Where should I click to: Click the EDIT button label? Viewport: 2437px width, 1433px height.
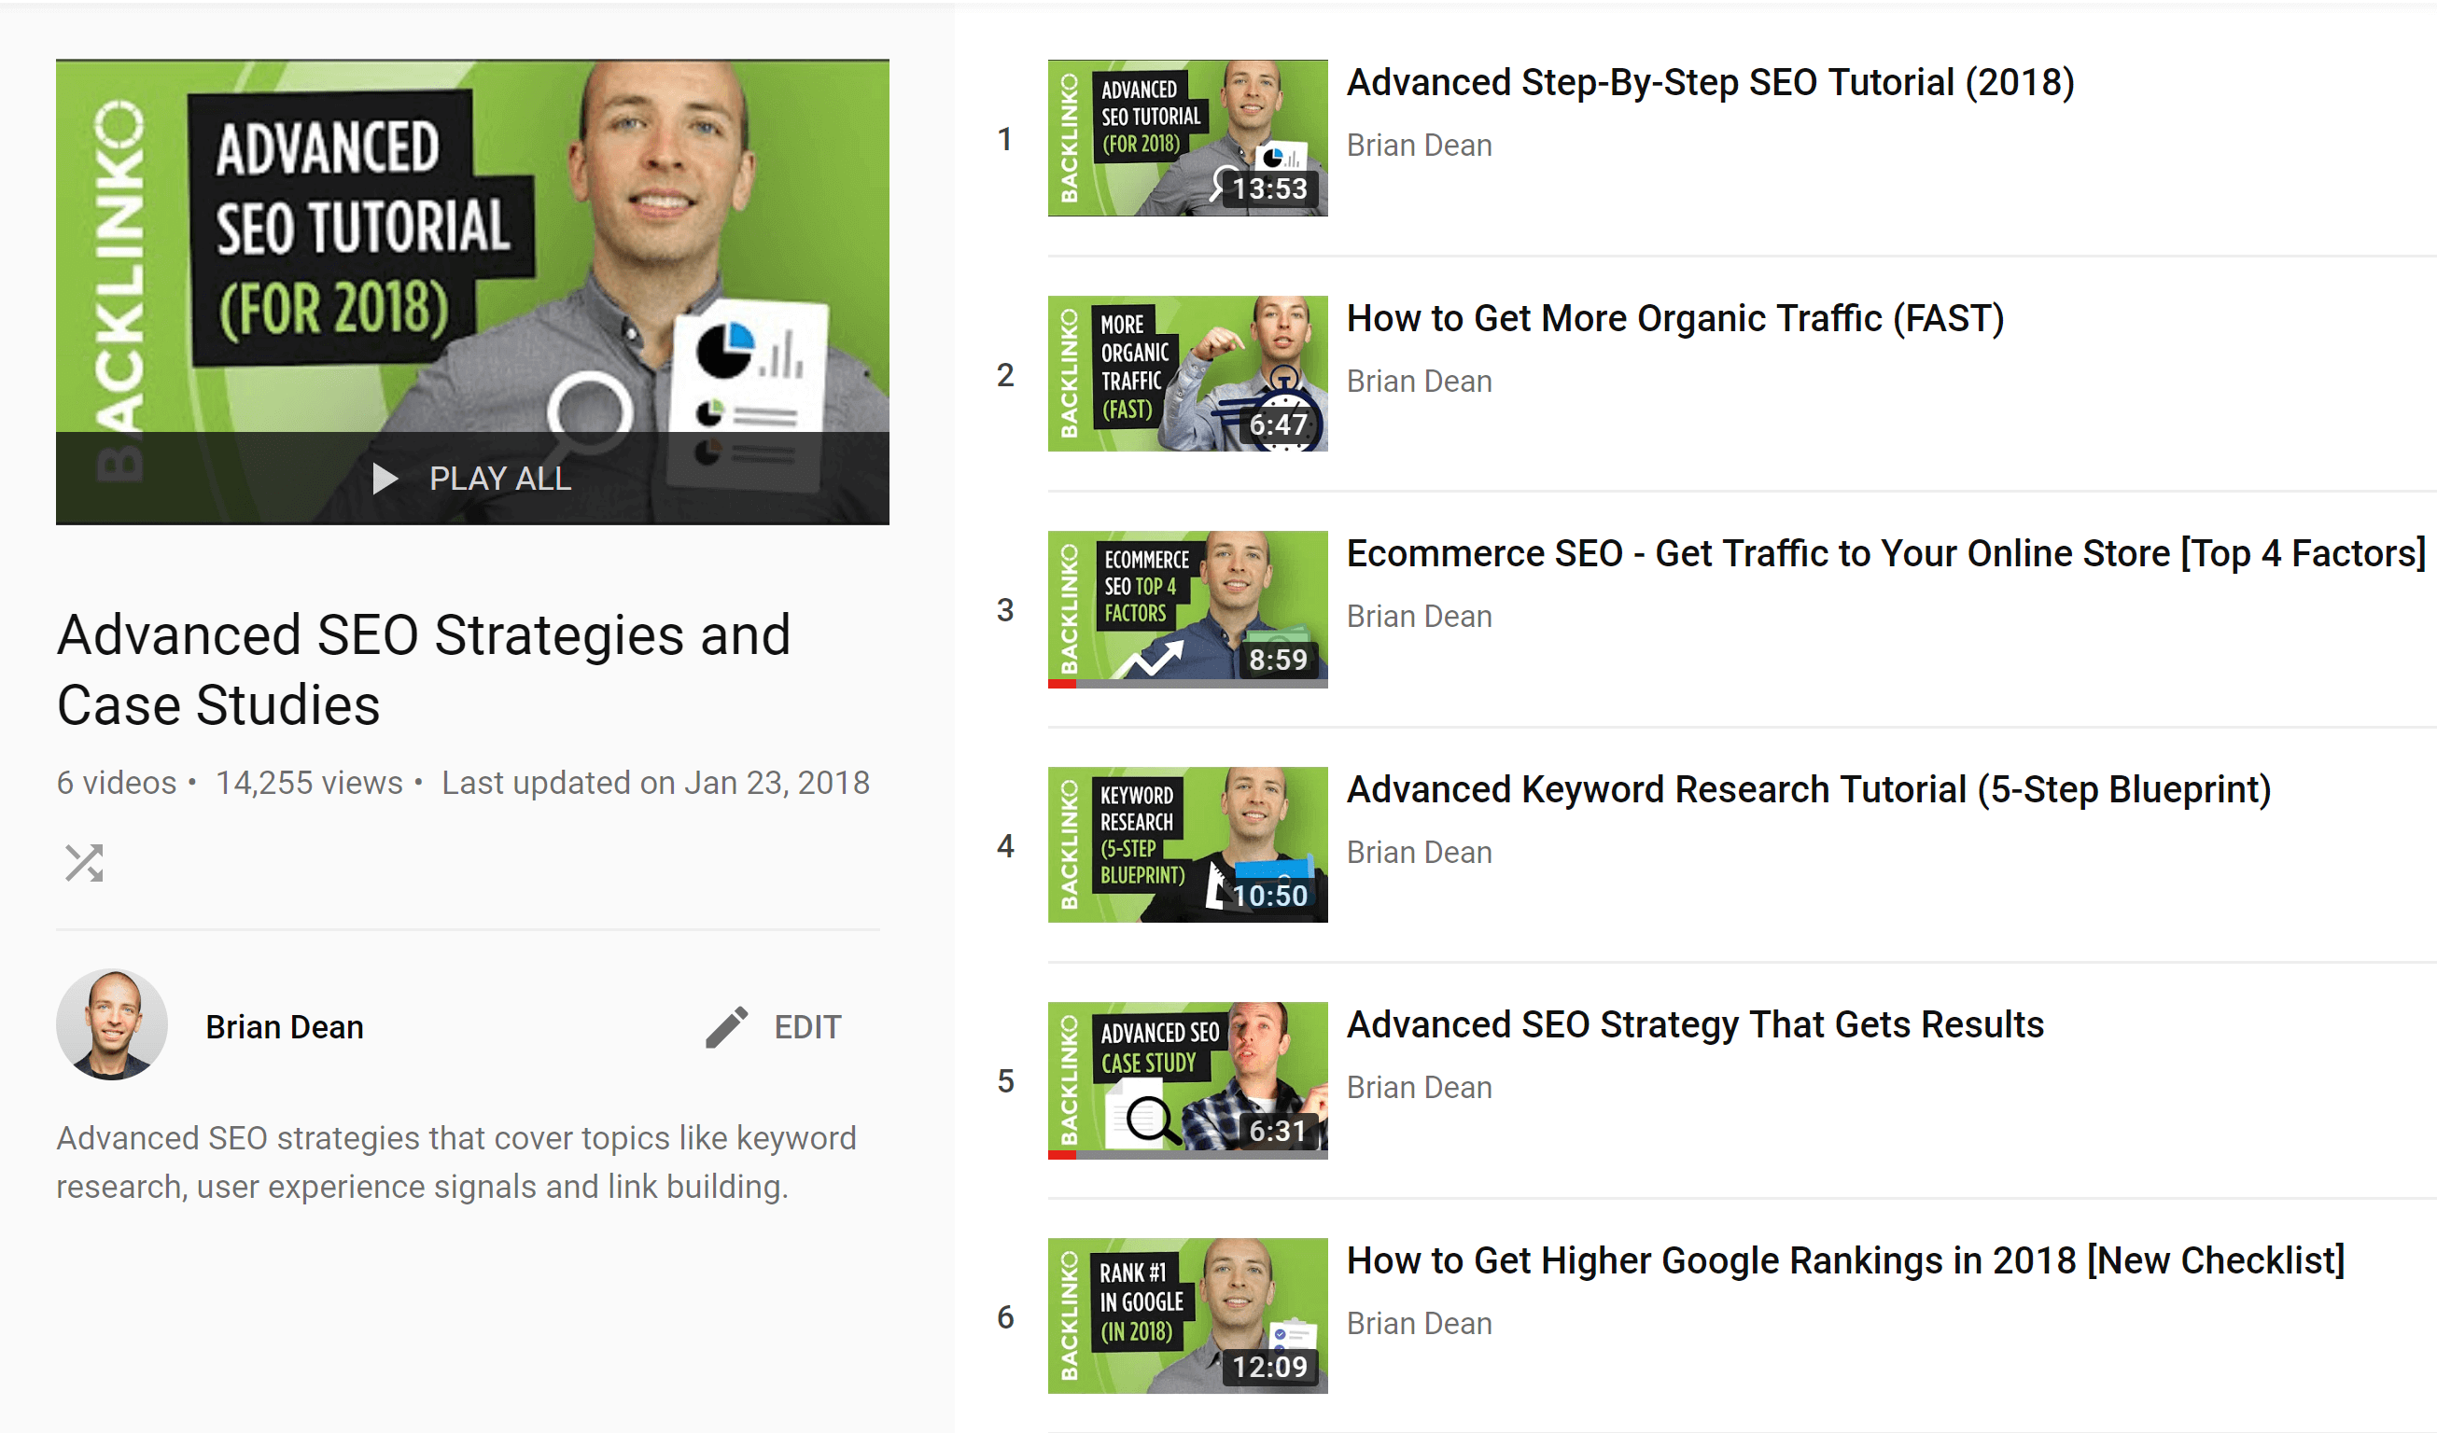[807, 1027]
